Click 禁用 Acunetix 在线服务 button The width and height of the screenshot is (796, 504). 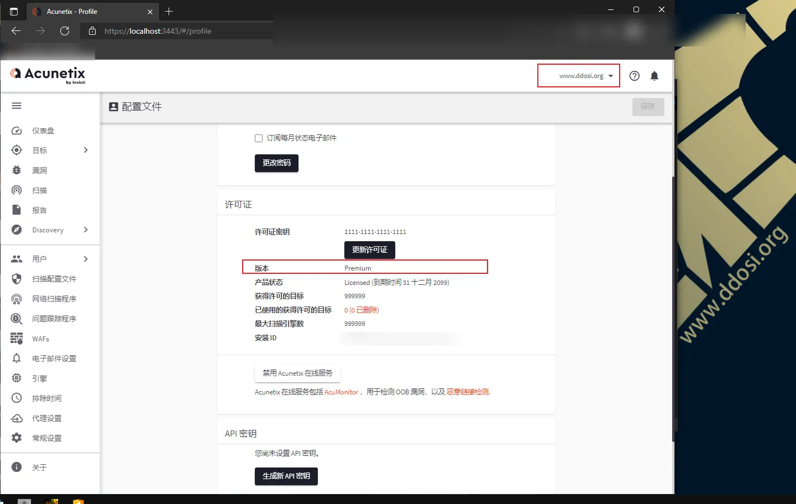297,373
